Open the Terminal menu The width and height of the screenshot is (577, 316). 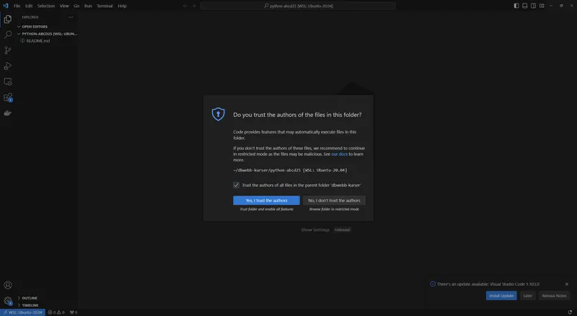[105, 6]
